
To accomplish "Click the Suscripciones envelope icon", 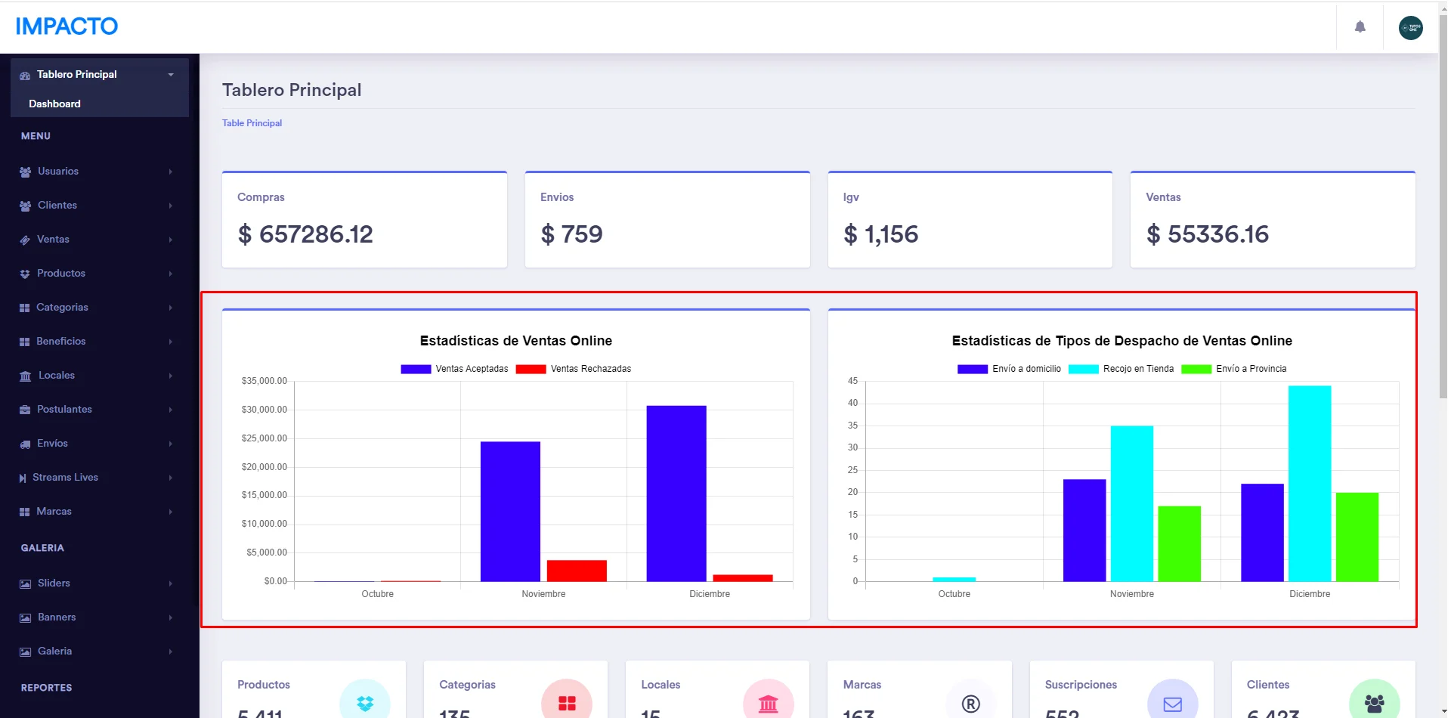I will pos(1172,703).
